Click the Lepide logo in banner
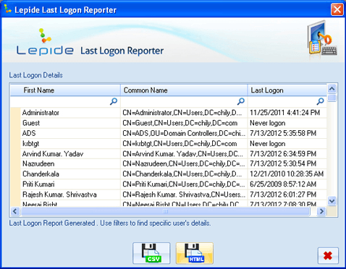Viewport: 346px width, 269px height. tap(45, 43)
